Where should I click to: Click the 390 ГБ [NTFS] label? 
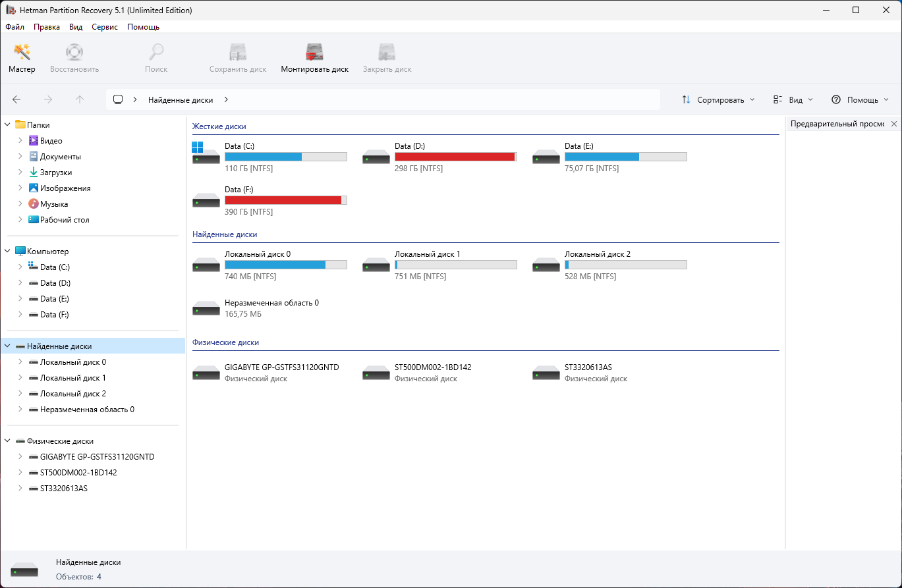point(248,212)
